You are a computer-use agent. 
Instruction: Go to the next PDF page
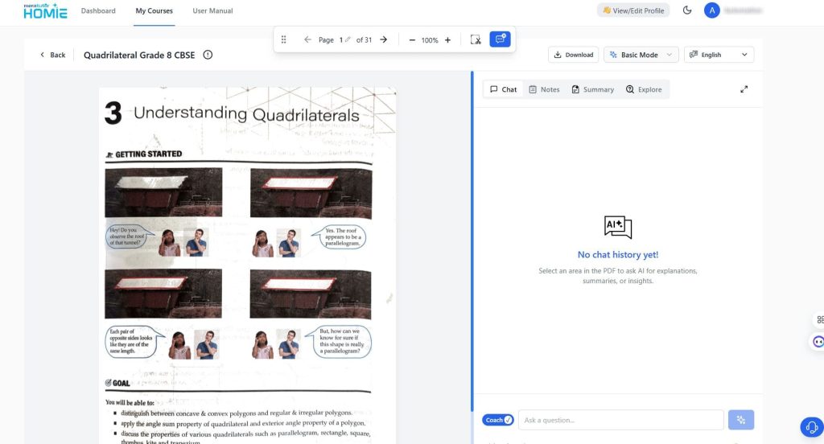pos(383,39)
